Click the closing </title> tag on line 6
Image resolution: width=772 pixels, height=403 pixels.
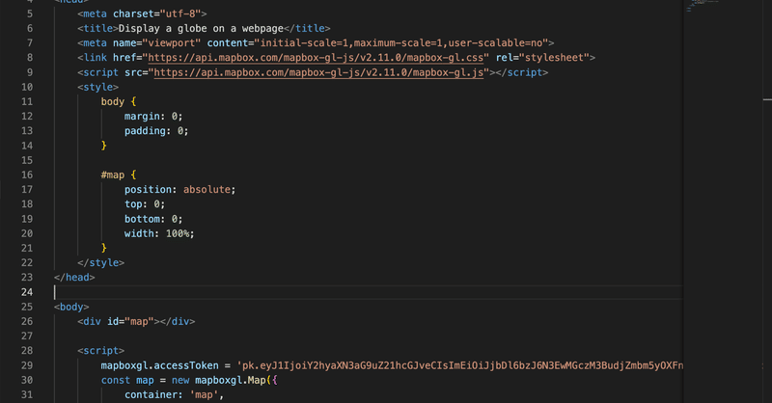point(307,29)
